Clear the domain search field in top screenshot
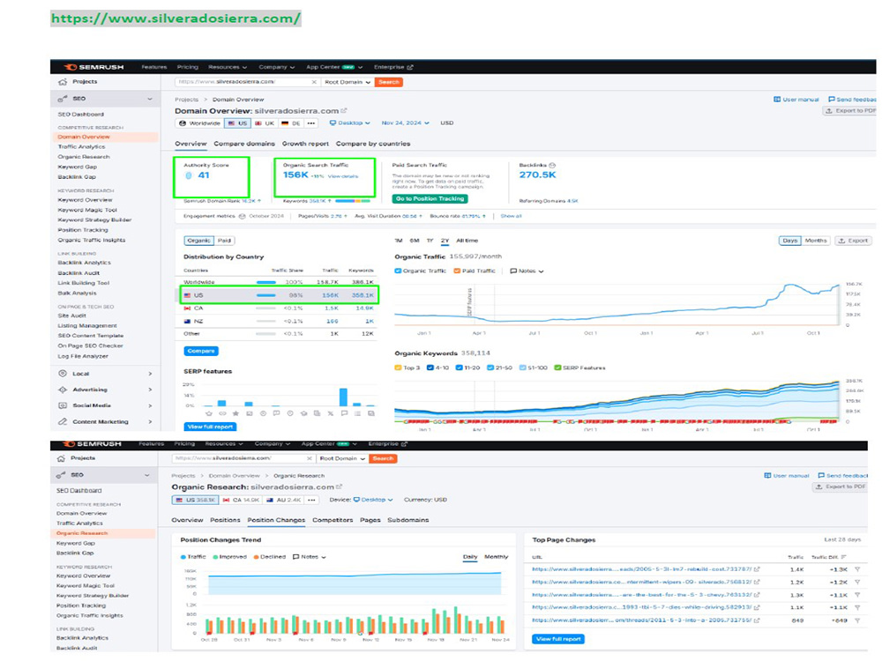Image resolution: width=882 pixels, height=661 pixels. [314, 82]
